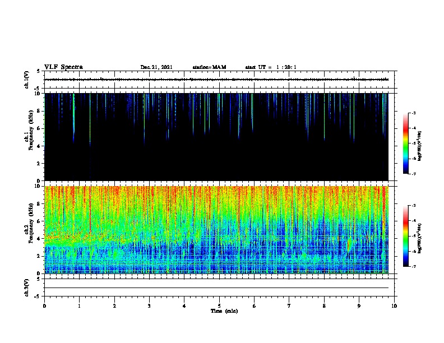Click the ch.2 "Frequency (kHz)" axis label
The image size is (444, 343).
pyautogui.click(x=31, y=223)
